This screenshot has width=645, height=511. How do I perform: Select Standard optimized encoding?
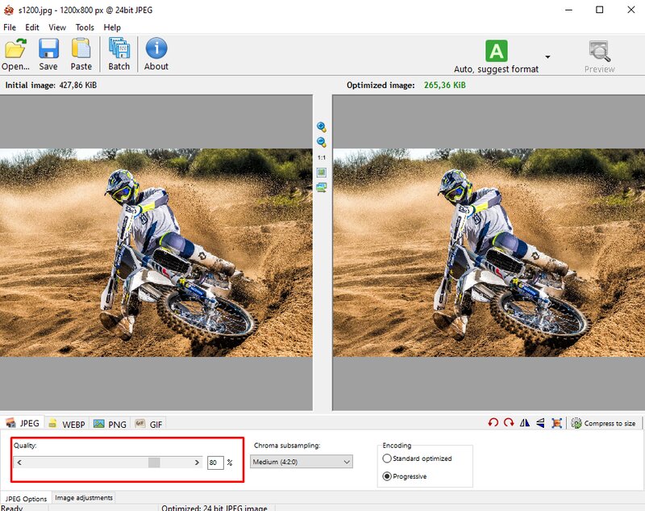[x=387, y=459]
